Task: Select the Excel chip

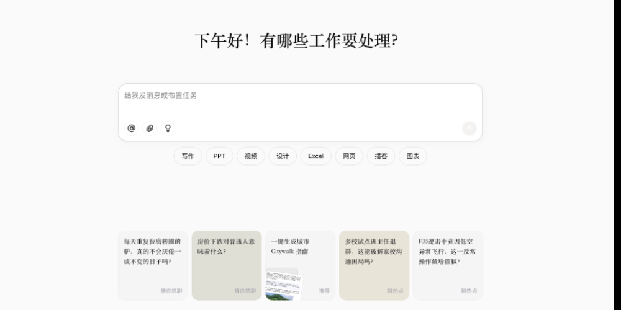Action: pos(315,156)
